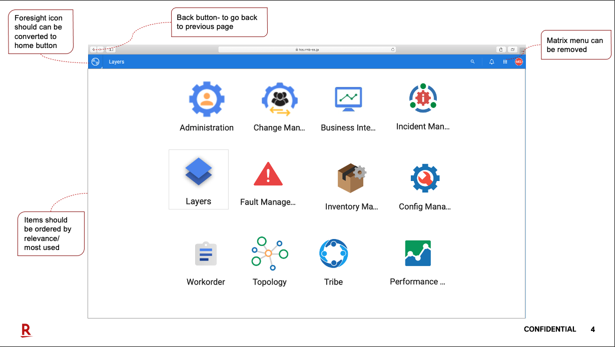Image resolution: width=615 pixels, height=347 pixels.
Task: Click the "Incident Man..." label
Action: tap(423, 126)
